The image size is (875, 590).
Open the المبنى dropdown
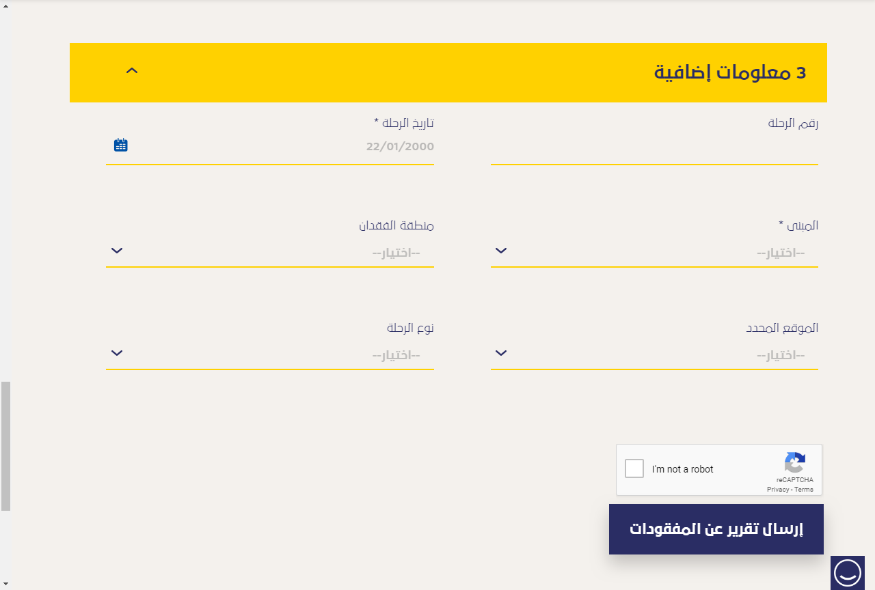pos(654,253)
